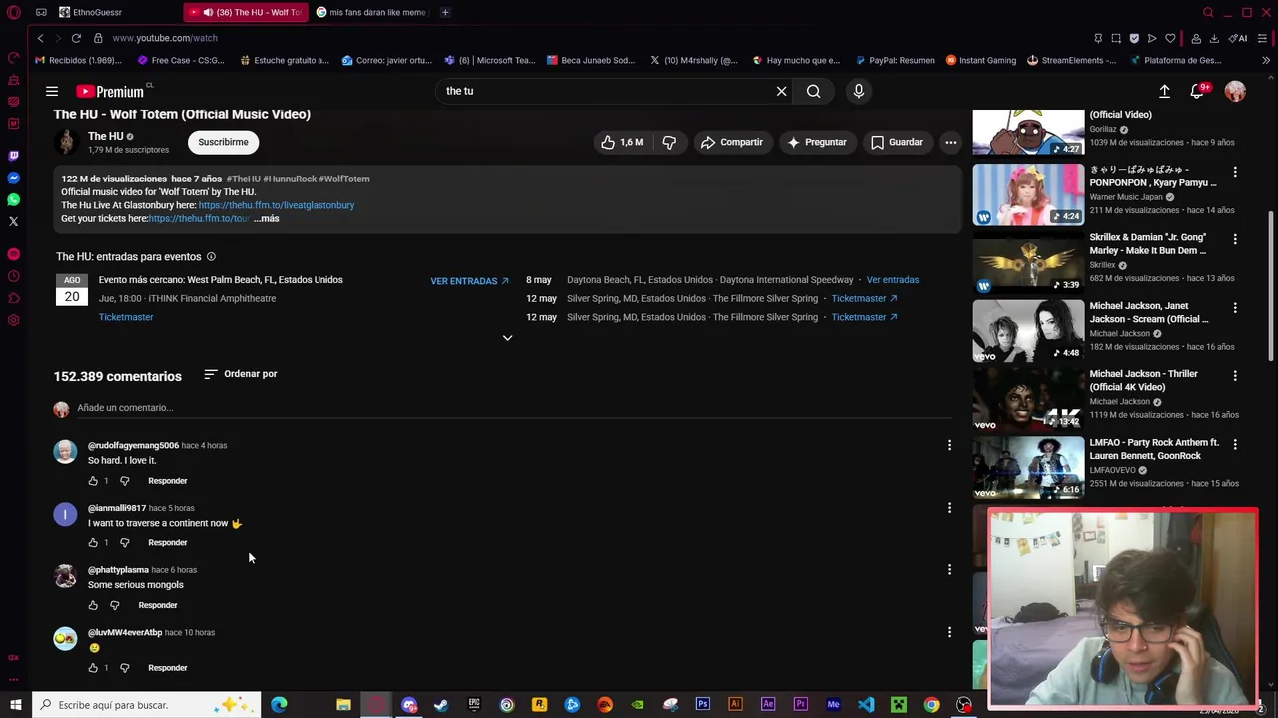Start voice search with microphone icon
The width and height of the screenshot is (1278, 718).
(x=859, y=91)
